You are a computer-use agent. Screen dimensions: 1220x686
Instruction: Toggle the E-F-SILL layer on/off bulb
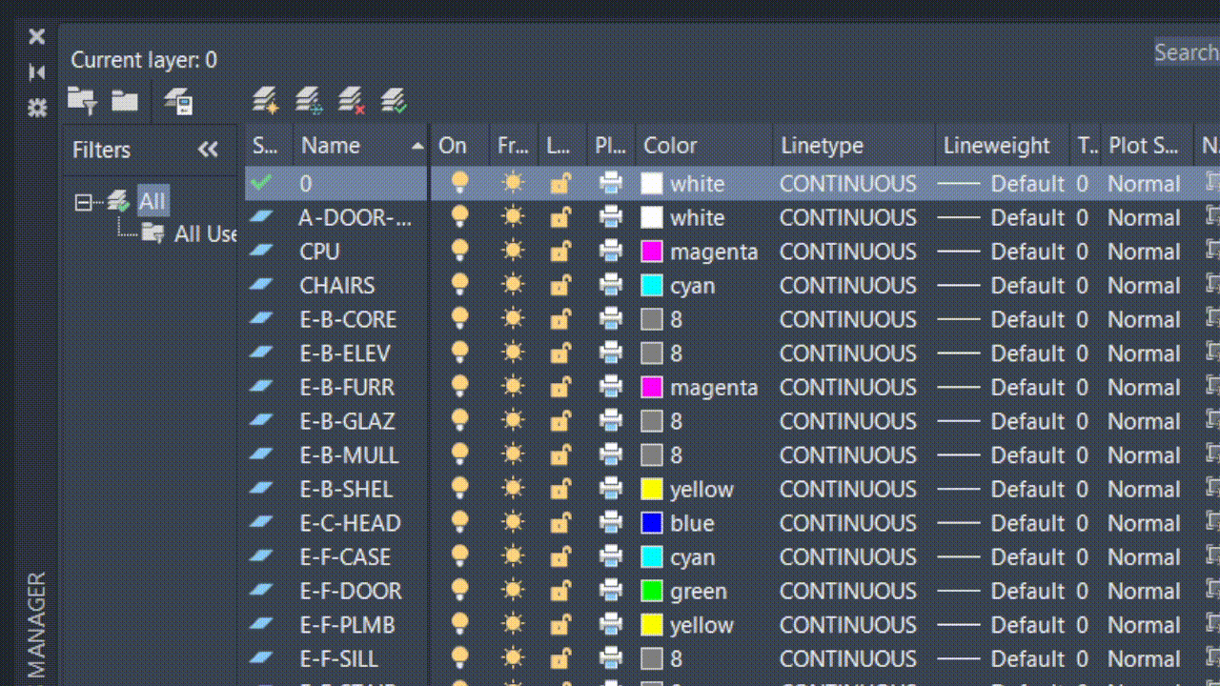[459, 658]
